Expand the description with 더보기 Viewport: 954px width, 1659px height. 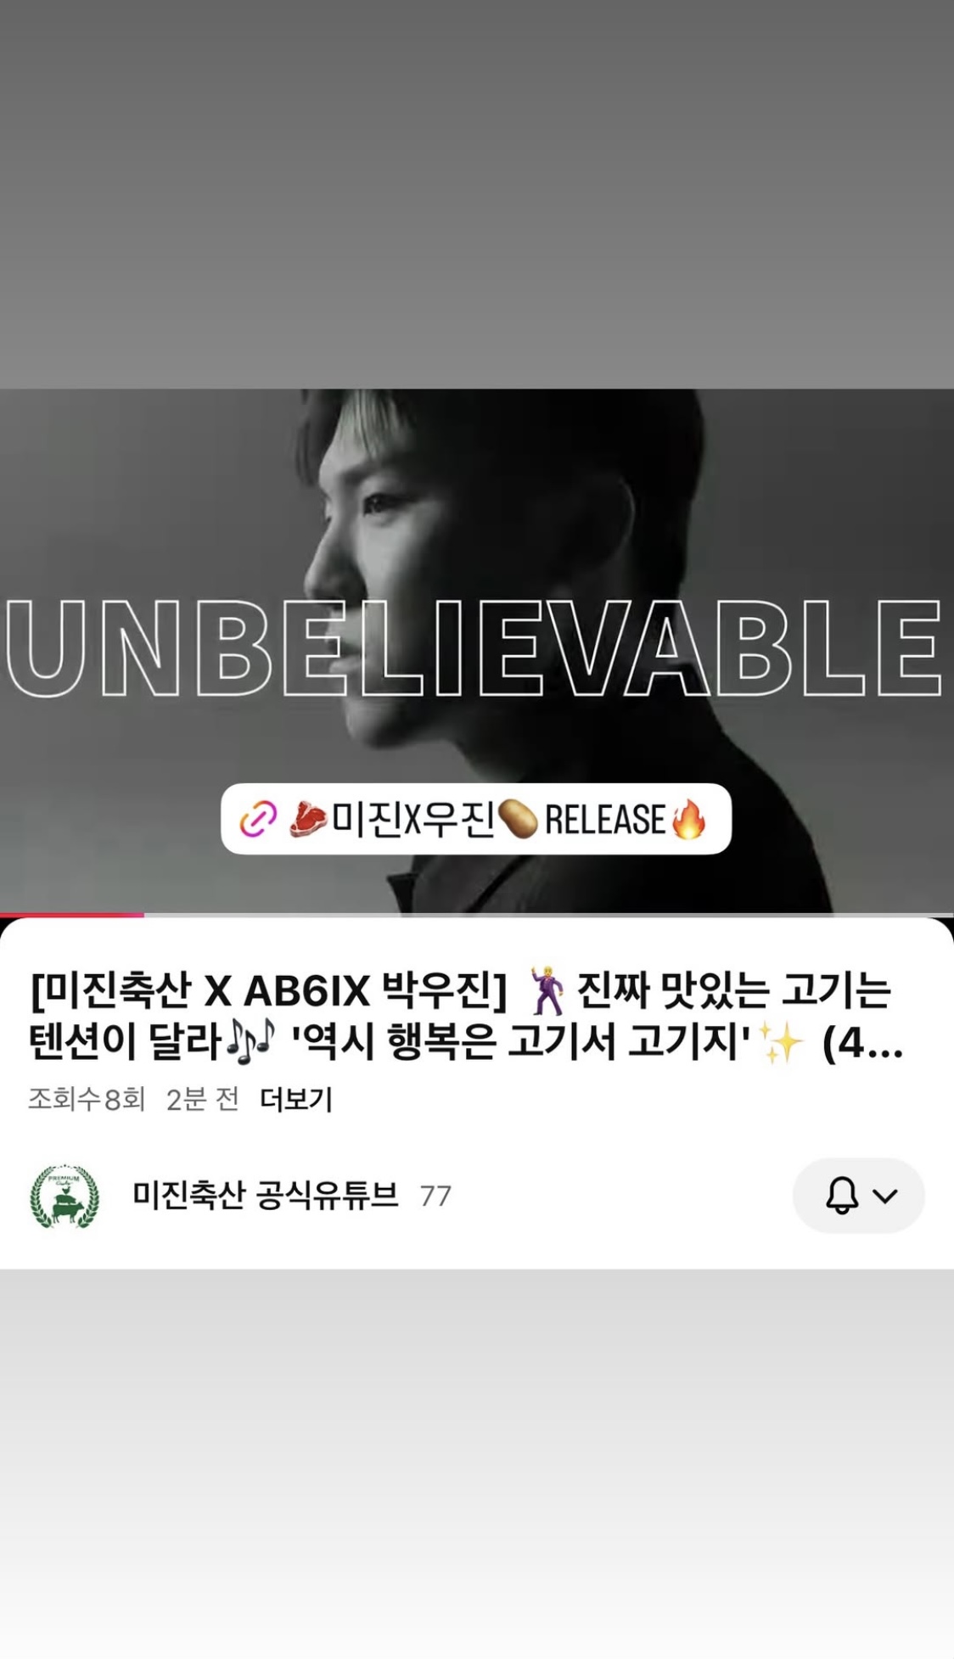click(296, 1099)
